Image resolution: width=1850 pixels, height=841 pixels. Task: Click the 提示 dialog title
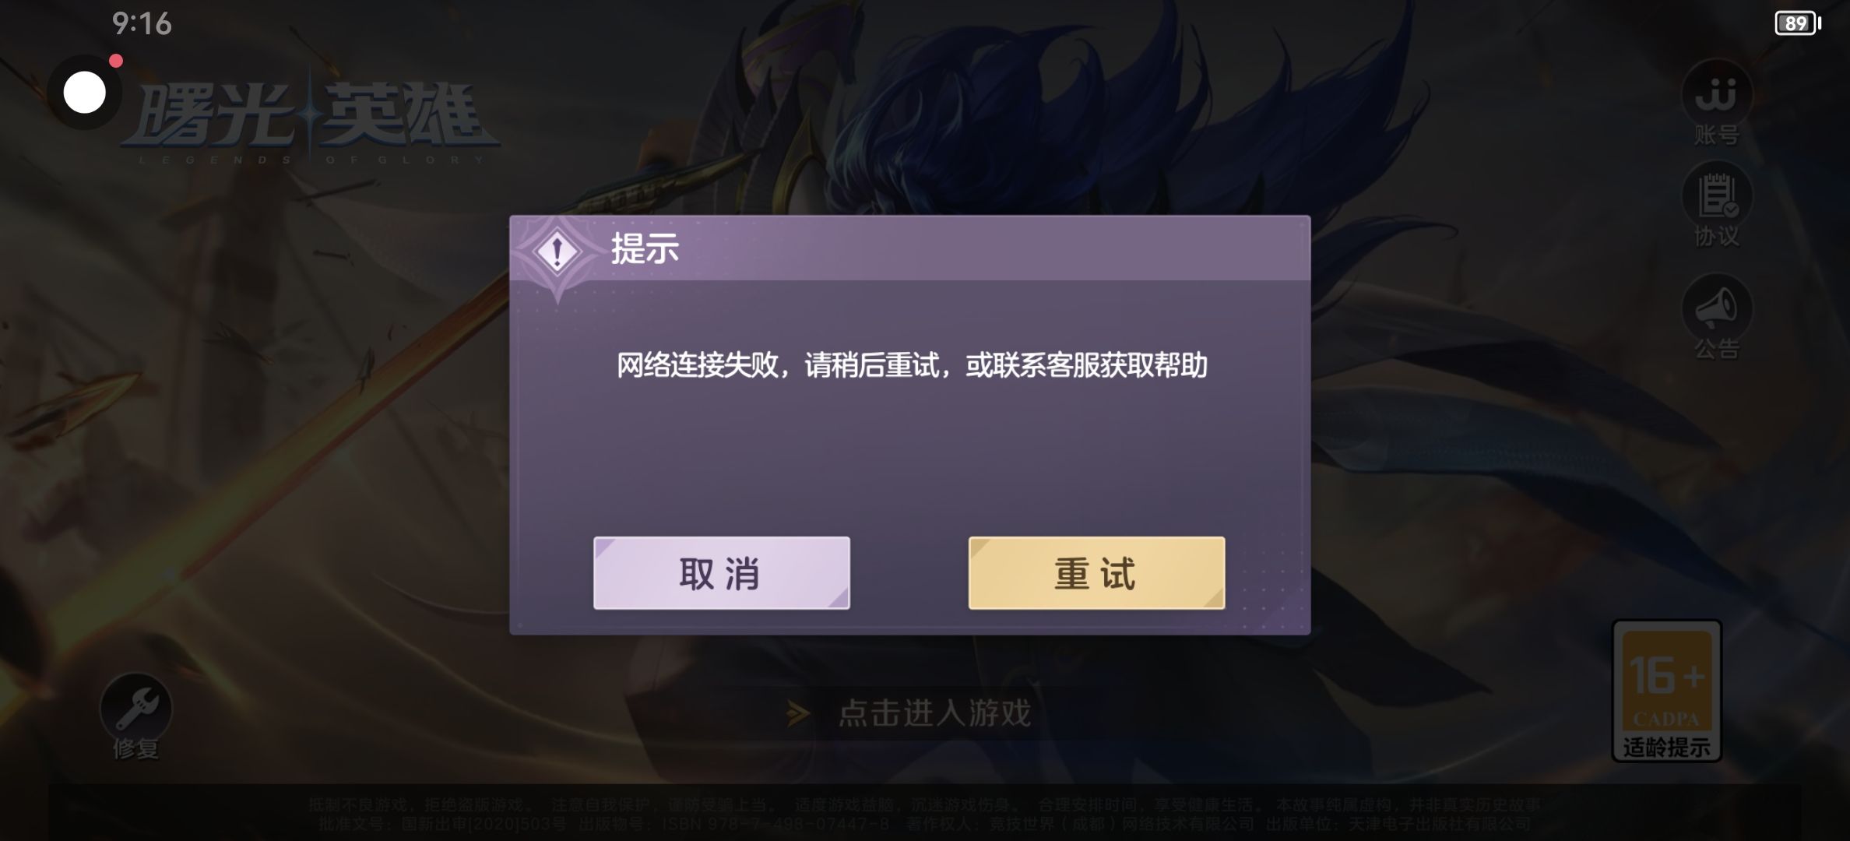[x=645, y=249]
